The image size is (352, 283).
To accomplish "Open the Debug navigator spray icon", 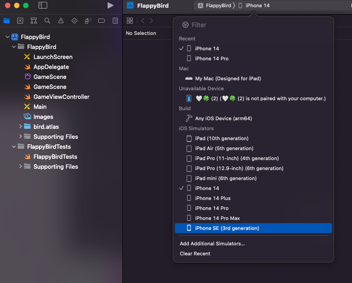I will coord(88,21).
